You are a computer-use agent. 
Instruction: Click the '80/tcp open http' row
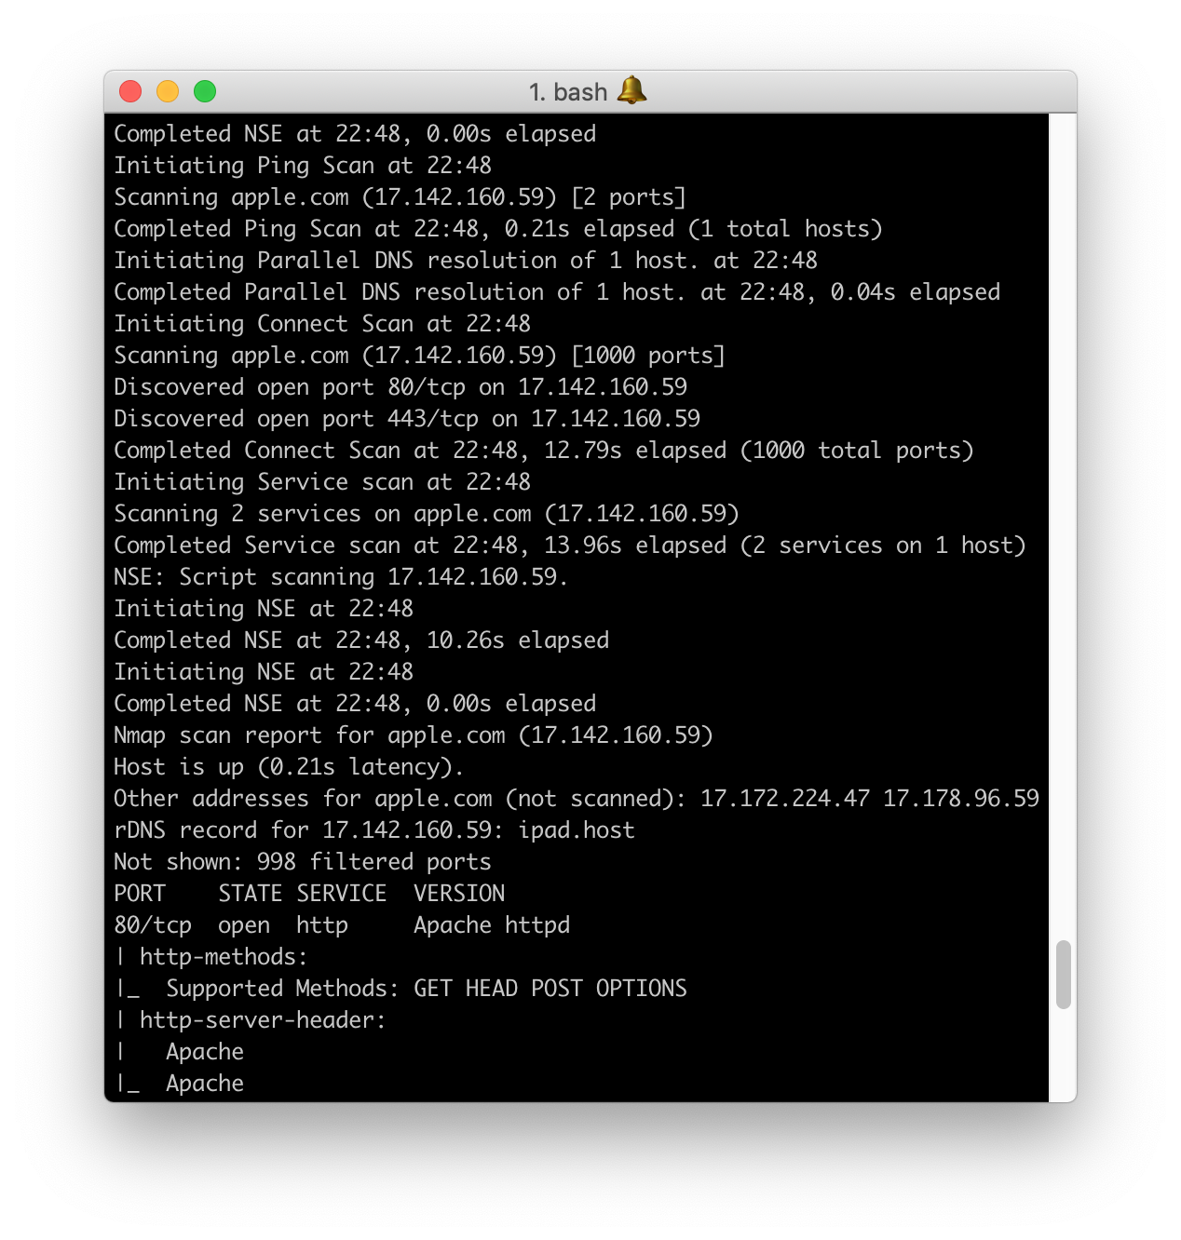click(342, 925)
